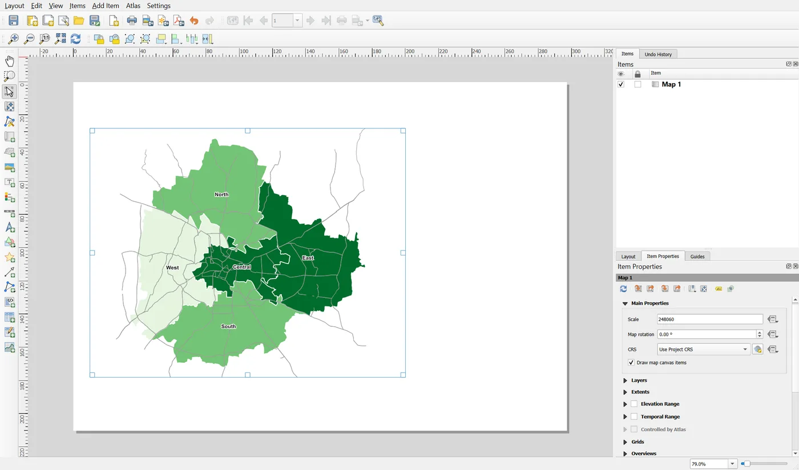This screenshot has width=799, height=470.
Task: Add a Picture item tool
Action: 10,168
